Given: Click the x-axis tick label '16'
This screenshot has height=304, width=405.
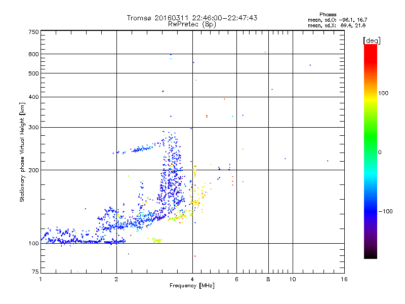Looking at the screenshot, I should point(344,279).
